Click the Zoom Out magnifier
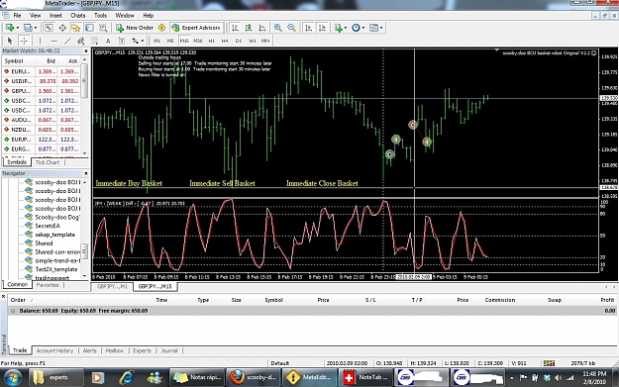Screen dimensions: 619x387 coord(291,28)
